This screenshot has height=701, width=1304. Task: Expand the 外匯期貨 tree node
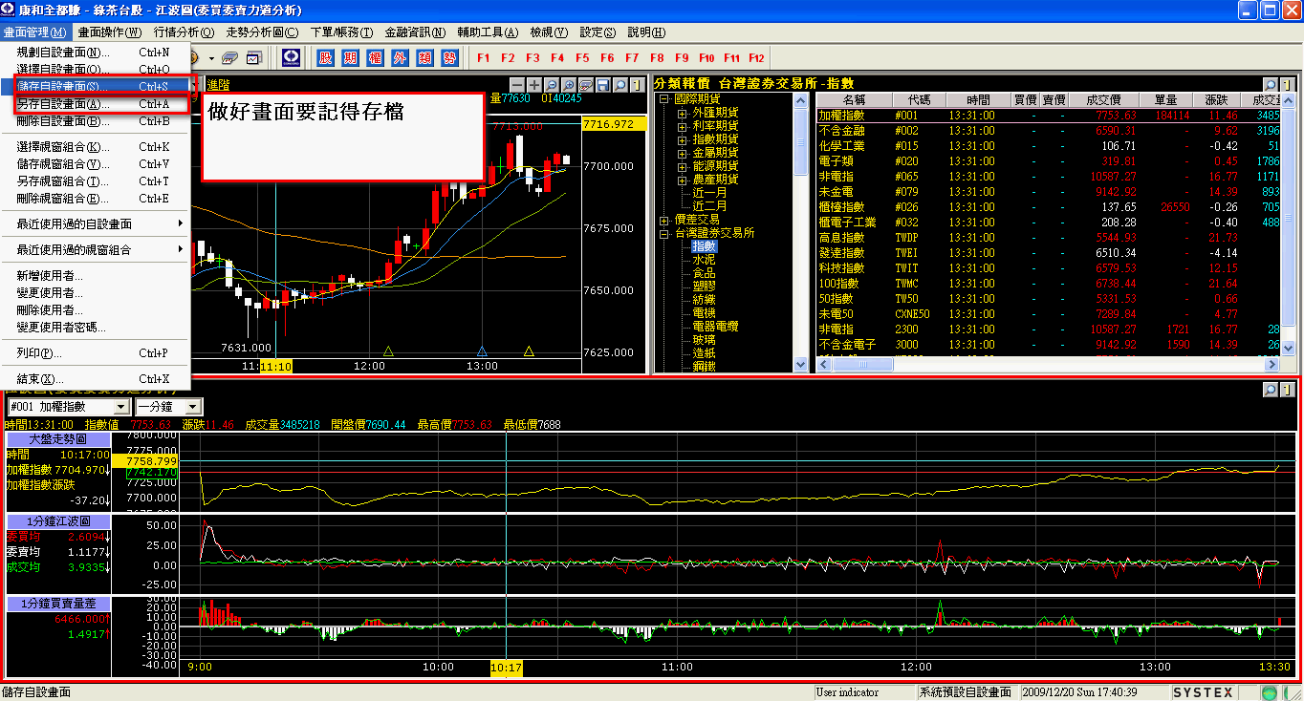pos(683,113)
